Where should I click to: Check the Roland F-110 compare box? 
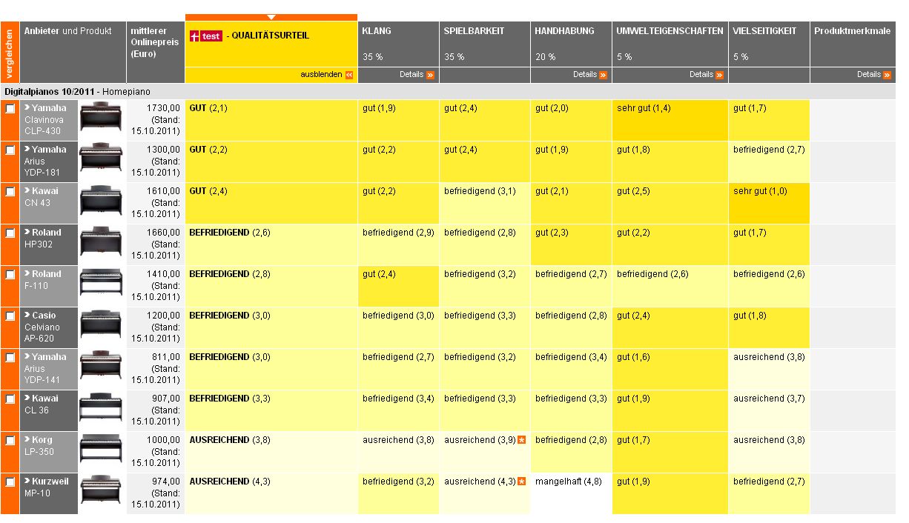pos(10,275)
